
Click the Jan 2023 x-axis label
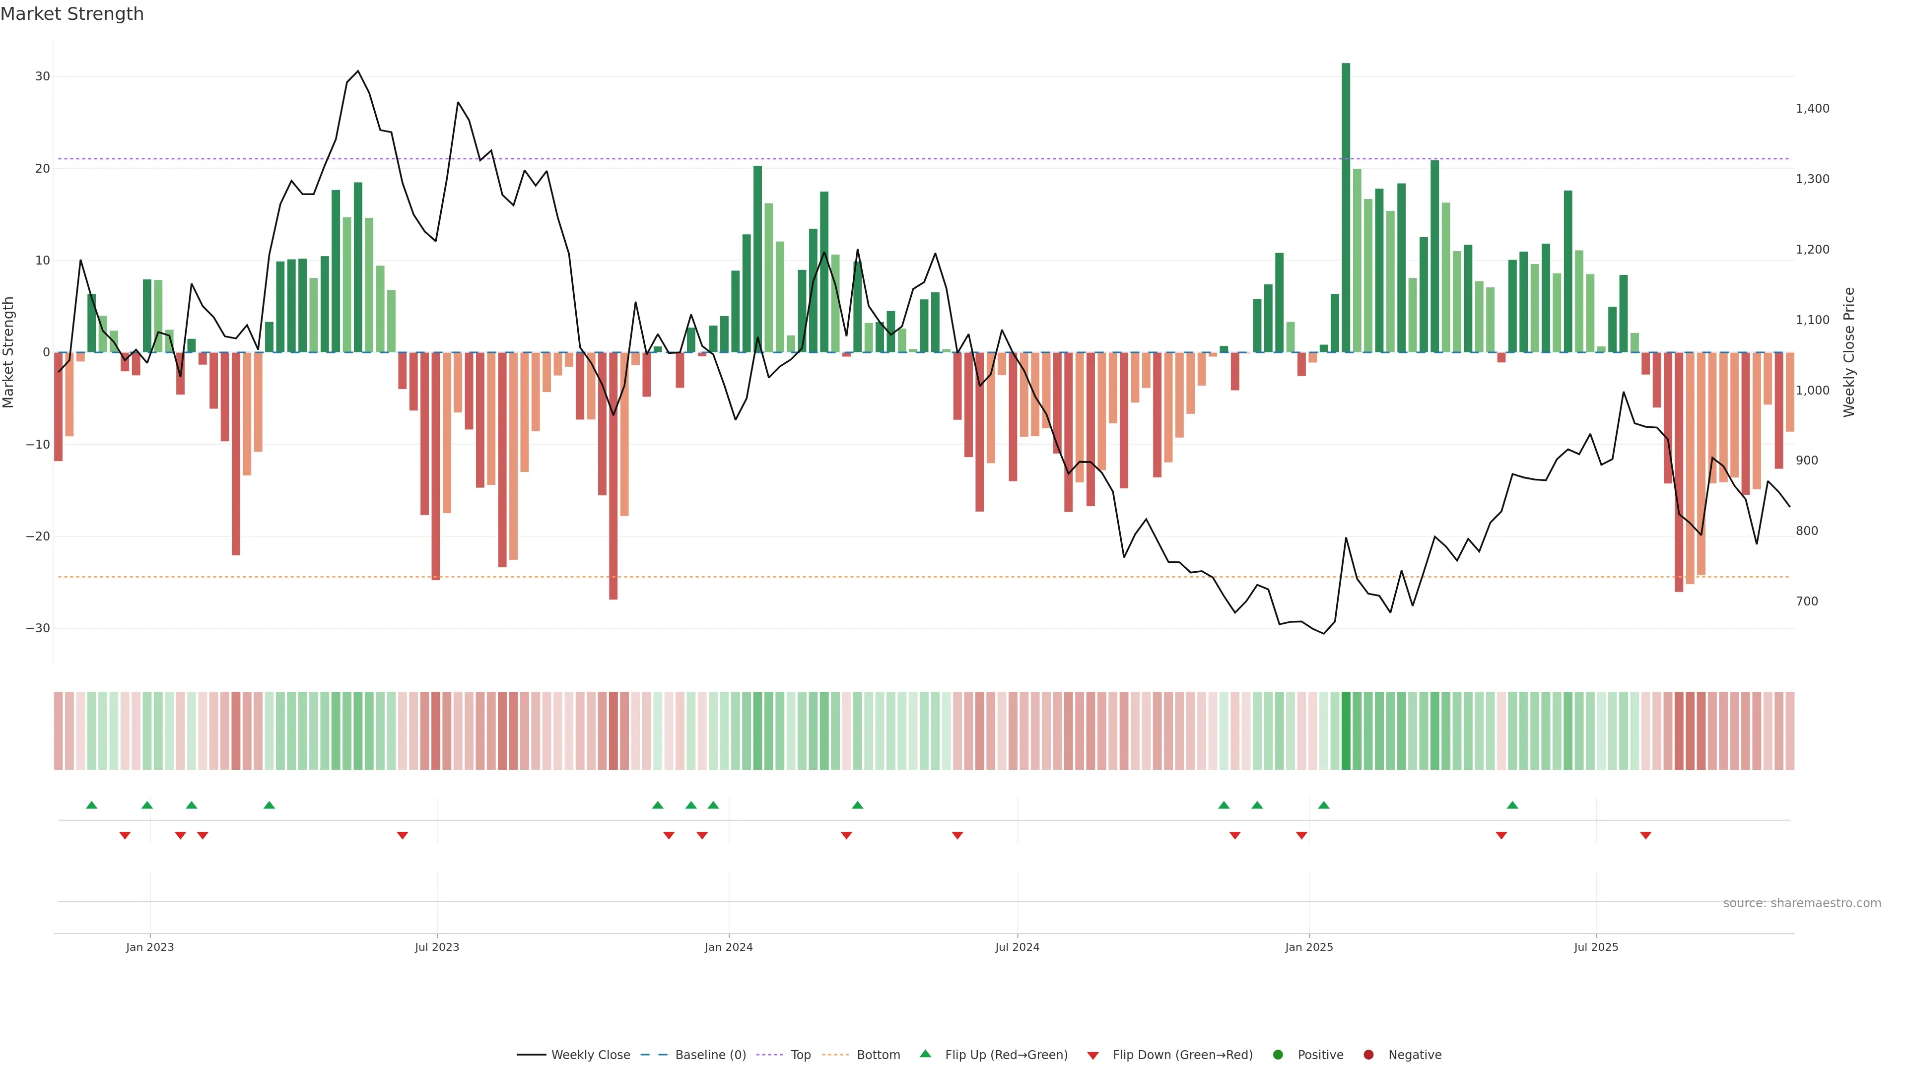point(150,947)
